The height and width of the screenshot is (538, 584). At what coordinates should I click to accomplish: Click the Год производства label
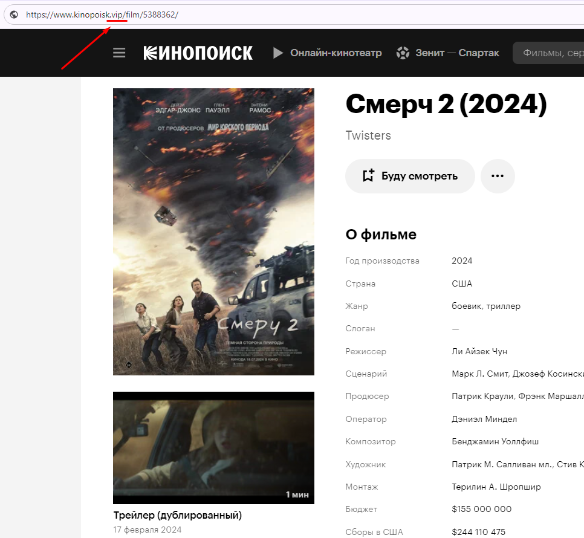click(383, 261)
